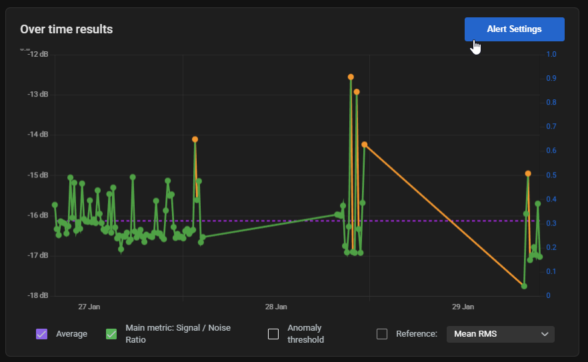Toggle the Main metric Signal/Noise Ratio checkbox
Screen dimensions: 588x362
[x=111, y=334]
